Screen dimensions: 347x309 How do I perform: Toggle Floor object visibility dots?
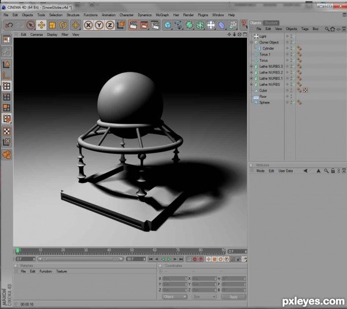291,97
